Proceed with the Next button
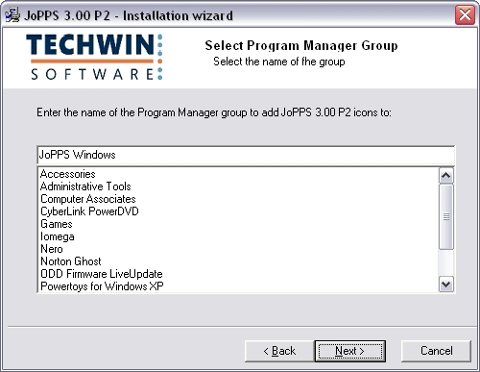This screenshot has height=372, width=480. 350,351
